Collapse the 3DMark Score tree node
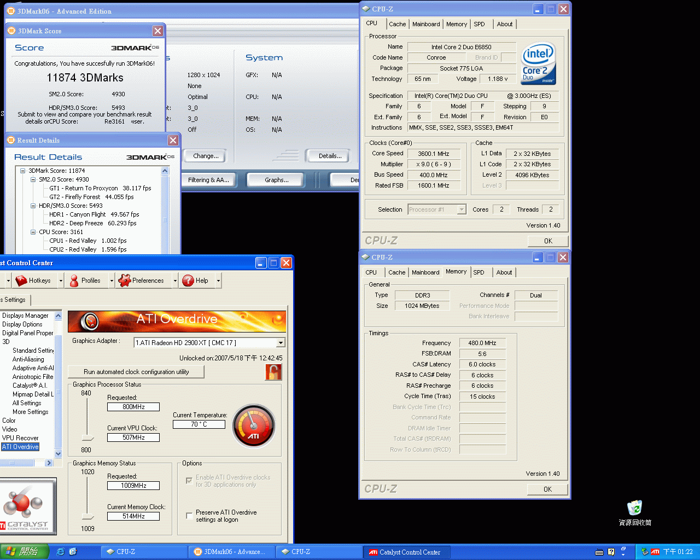The width and height of the screenshot is (700, 560). (x=23, y=171)
